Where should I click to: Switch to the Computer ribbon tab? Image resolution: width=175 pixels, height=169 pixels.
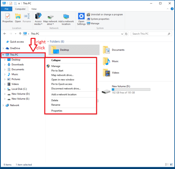[x=20, y=9]
